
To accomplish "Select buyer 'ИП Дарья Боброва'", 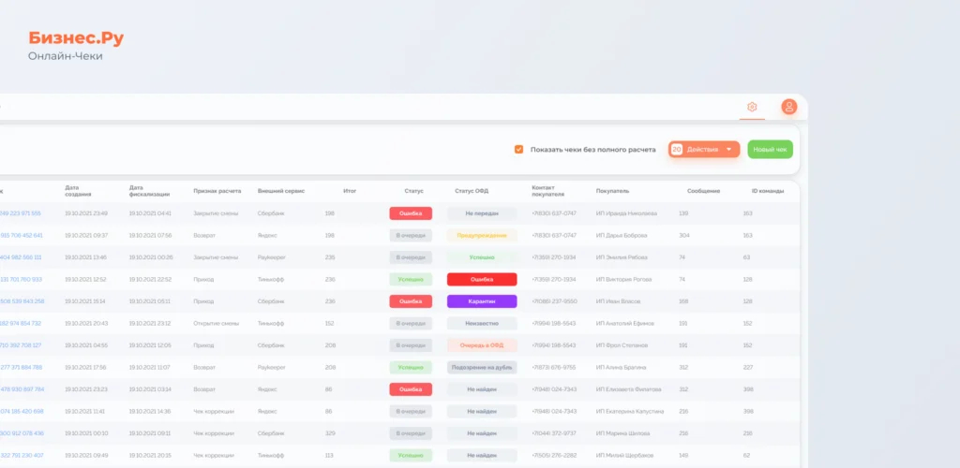I will coord(622,235).
